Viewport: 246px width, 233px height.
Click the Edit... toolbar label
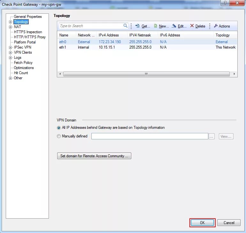pyautogui.click(x=182, y=26)
